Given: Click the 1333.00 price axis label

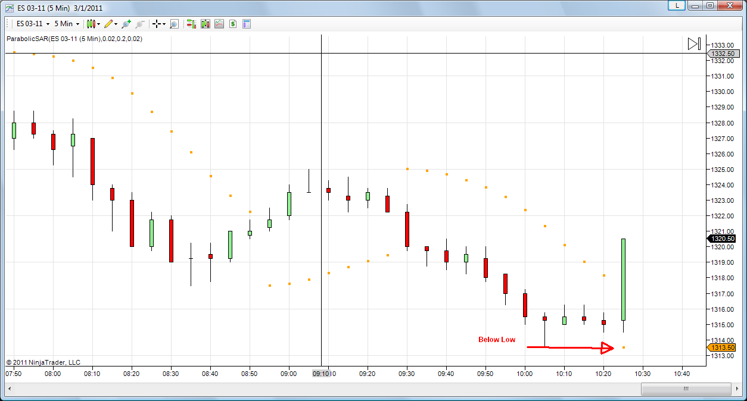Looking at the screenshot, I should click(722, 45).
